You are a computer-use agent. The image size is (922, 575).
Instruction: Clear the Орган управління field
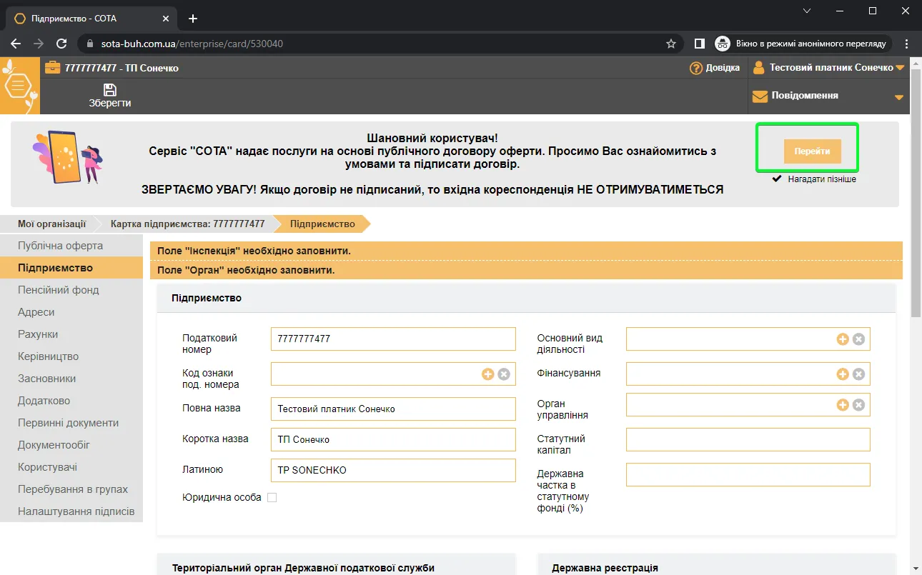coord(858,405)
